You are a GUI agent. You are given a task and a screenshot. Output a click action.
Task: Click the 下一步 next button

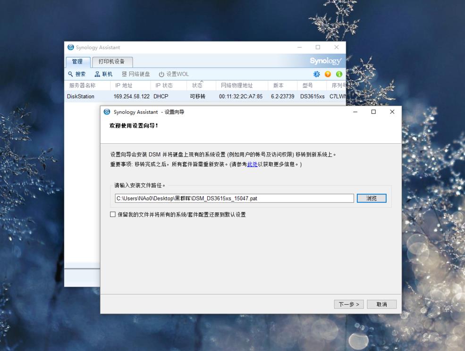(348, 304)
